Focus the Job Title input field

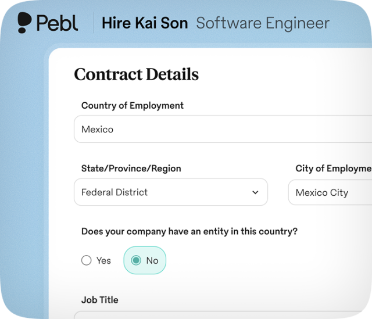tap(221, 316)
